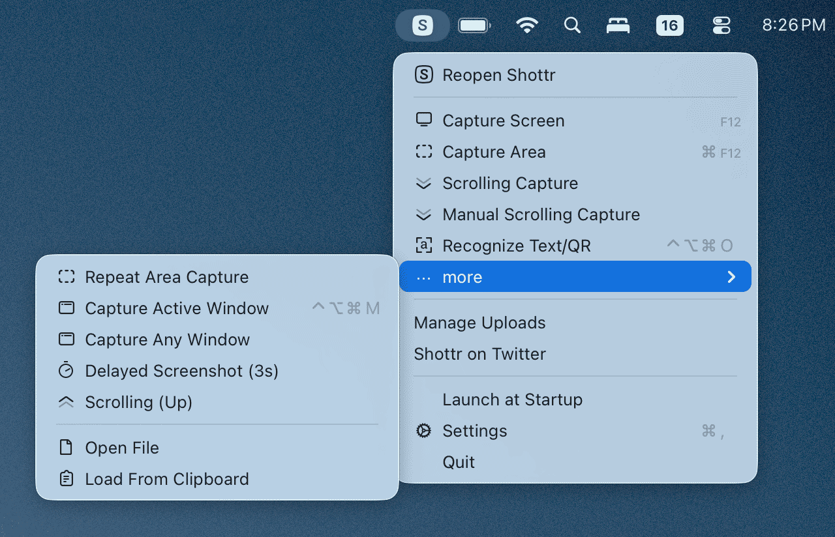Expand the more submenu arrow
This screenshot has width=835, height=537.
point(731,277)
